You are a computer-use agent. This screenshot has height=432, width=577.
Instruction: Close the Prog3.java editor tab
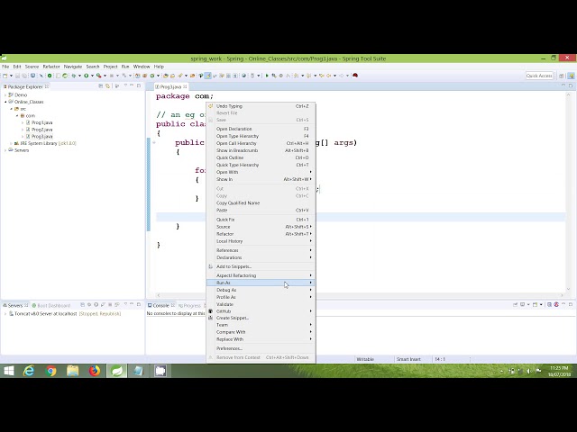185,86
